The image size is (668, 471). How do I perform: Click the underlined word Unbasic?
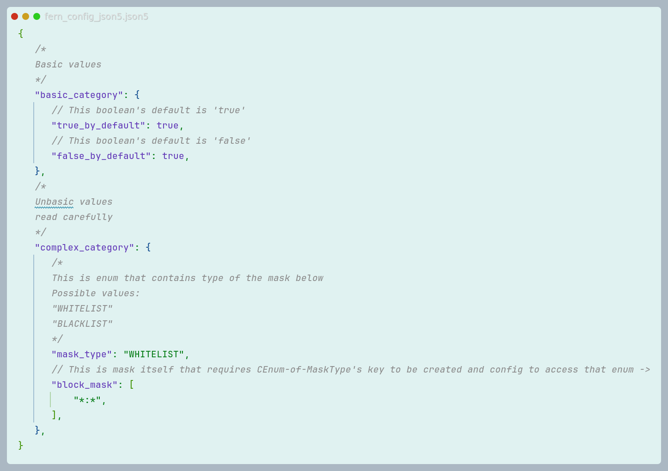point(55,202)
